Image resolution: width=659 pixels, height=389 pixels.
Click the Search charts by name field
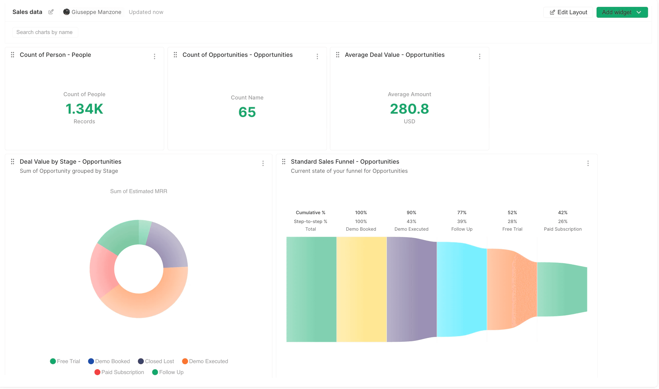[x=45, y=32]
